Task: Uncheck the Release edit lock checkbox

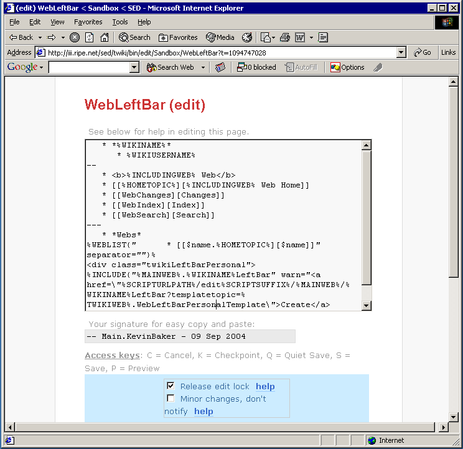Action: coord(171,386)
